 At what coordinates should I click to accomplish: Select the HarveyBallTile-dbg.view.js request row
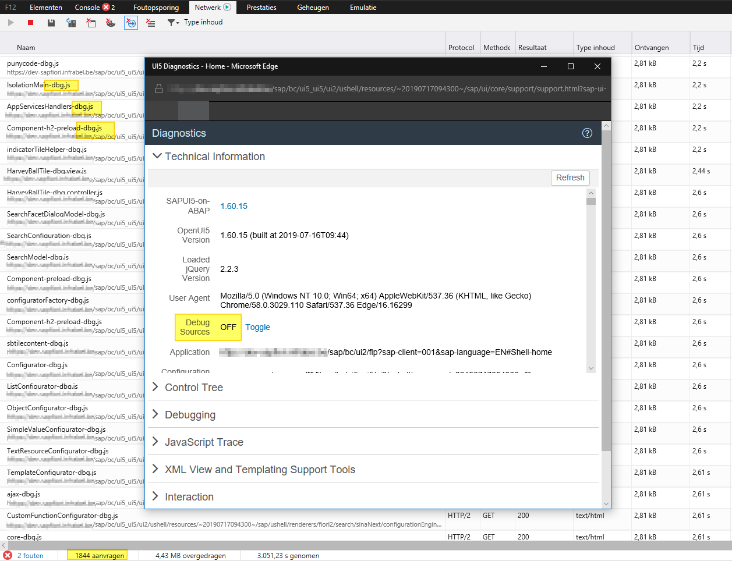pyautogui.click(x=72, y=175)
